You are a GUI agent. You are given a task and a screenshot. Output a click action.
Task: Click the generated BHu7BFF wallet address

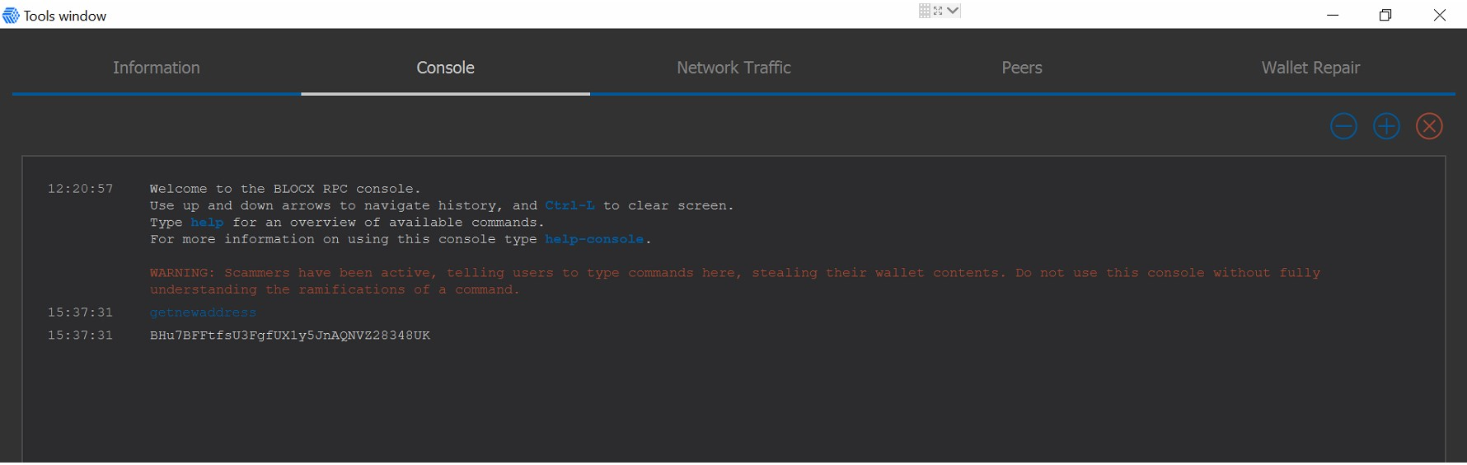tap(290, 336)
